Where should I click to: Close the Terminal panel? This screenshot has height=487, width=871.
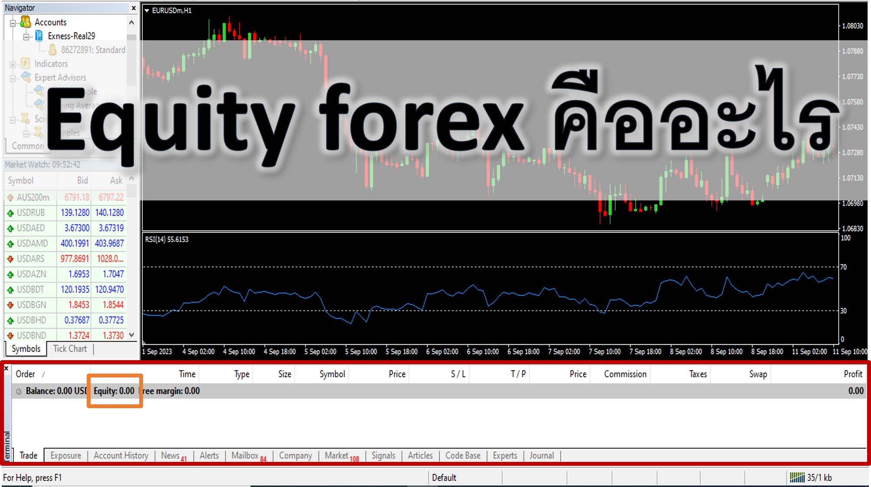pyautogui.click(x=6, y=368)
